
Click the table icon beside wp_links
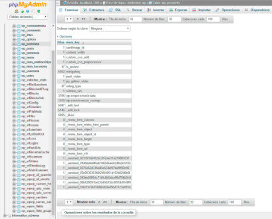pos(19,35)
